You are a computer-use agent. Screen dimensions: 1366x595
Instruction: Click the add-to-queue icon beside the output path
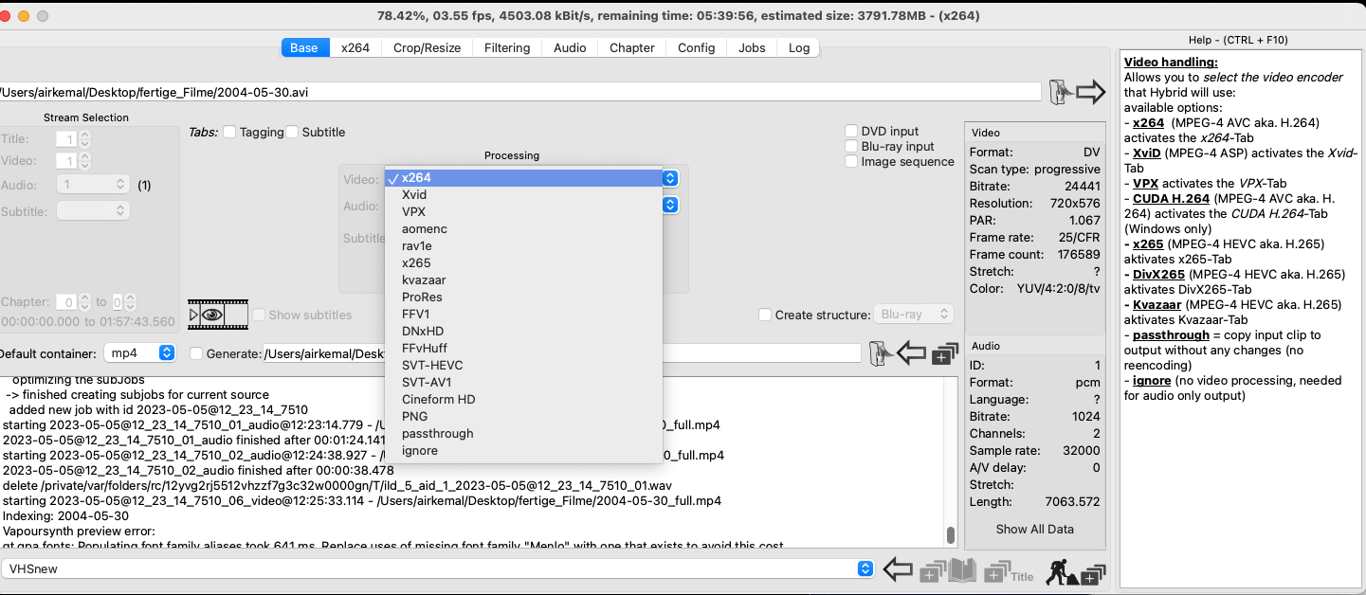coord(944,354)
